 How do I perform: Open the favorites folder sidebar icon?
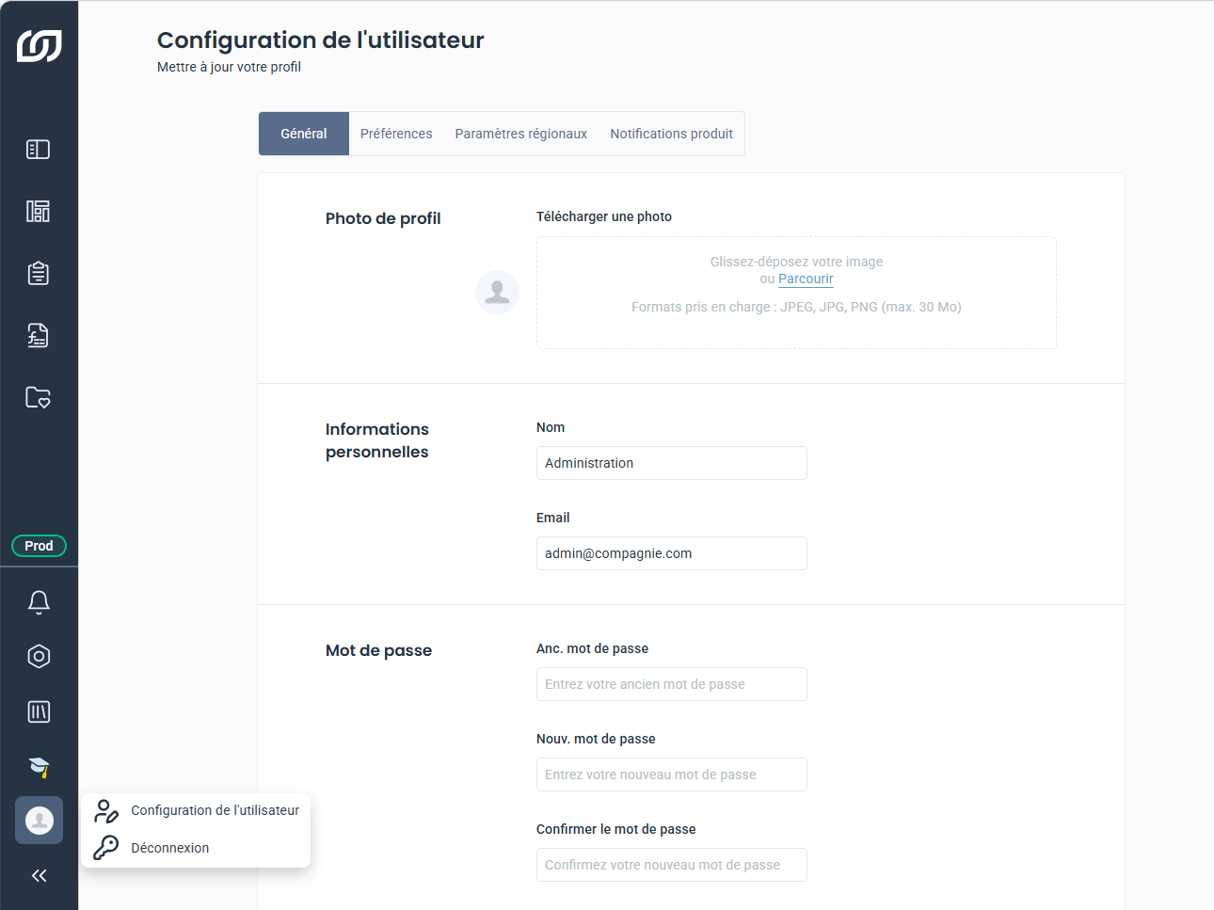[39, 398]
